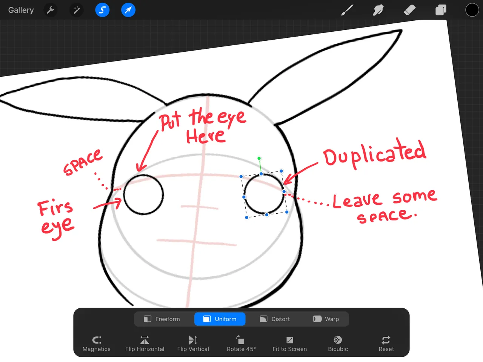Switch to Warp transform mode
483x362 pixels.
coord(326,319)
